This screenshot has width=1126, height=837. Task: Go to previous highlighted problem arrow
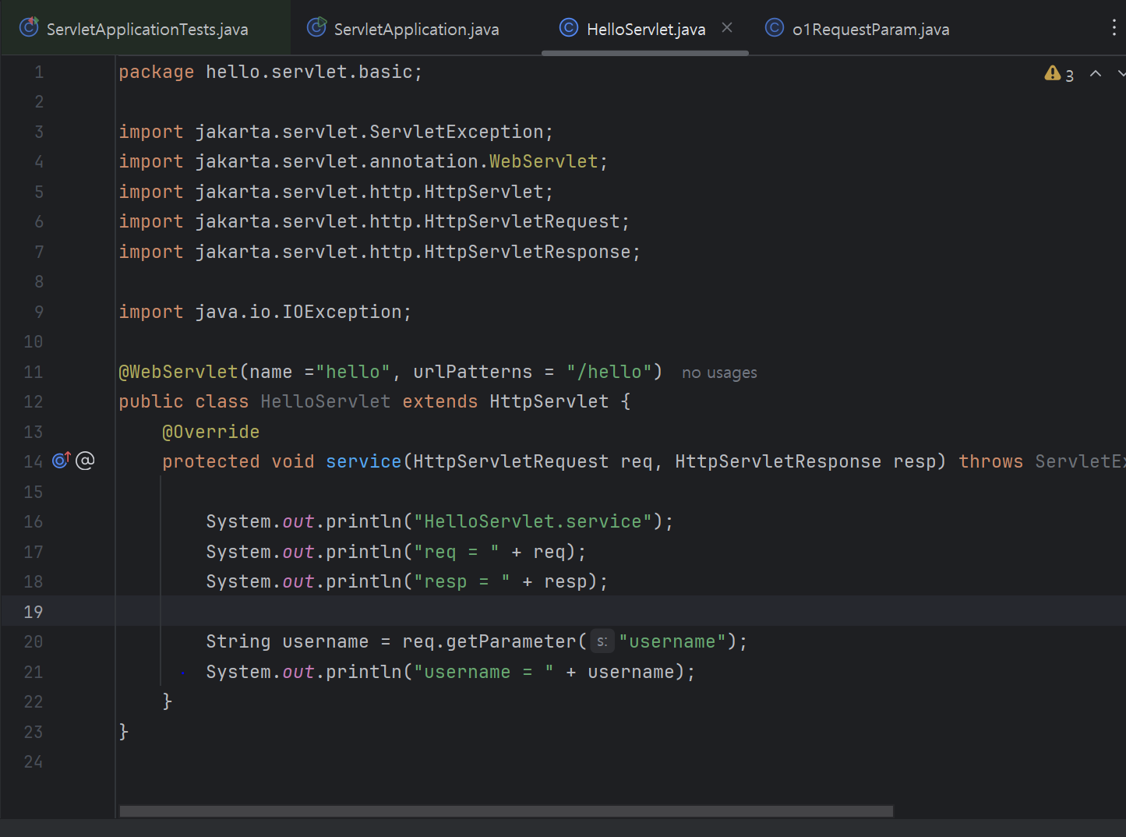[1096, 73]
